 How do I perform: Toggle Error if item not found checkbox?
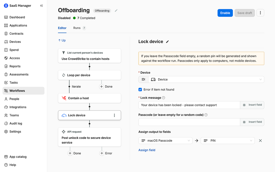(140, 90)
